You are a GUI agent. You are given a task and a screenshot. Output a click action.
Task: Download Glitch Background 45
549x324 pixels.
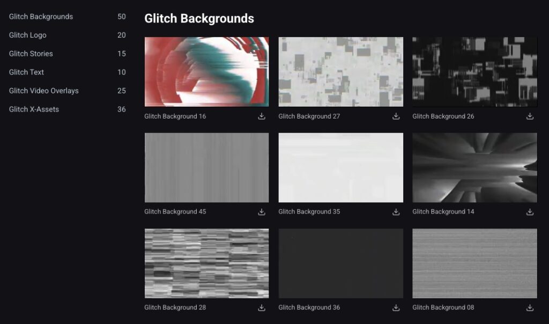(x=262, y=212)
